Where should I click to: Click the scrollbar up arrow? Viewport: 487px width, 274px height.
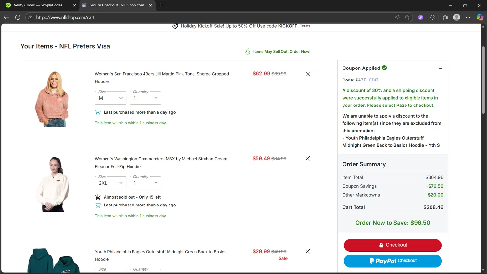pyautogui.click(x=483, y=27)
